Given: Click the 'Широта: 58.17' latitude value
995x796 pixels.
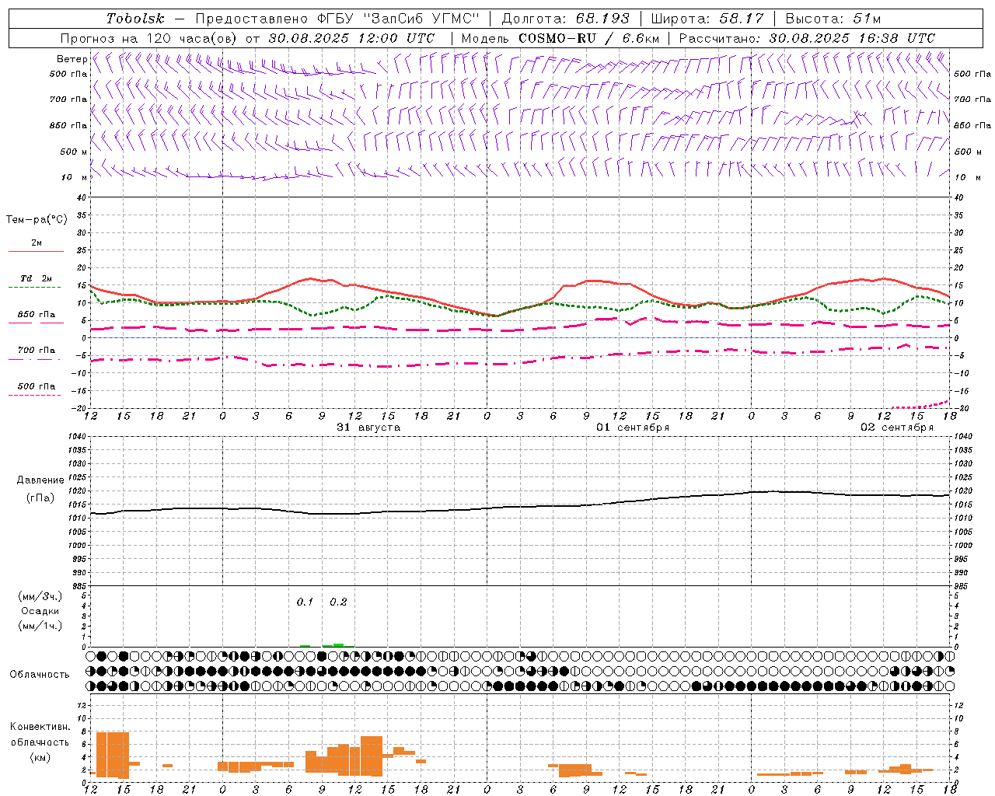Looking at the screenshot, I should 707,19.
